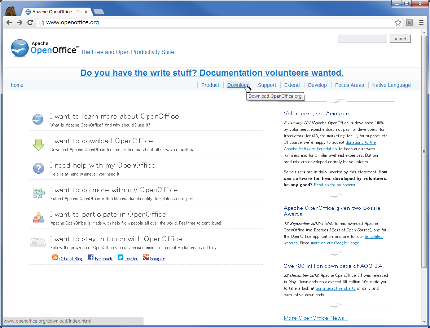The width and height of the screenshot is (430, 328).
Task: Click the horse profile icon in title bar
Action: (x=11, y=11)
